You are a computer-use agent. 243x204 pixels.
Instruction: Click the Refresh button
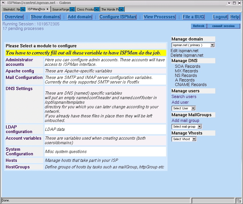[199, 26]
